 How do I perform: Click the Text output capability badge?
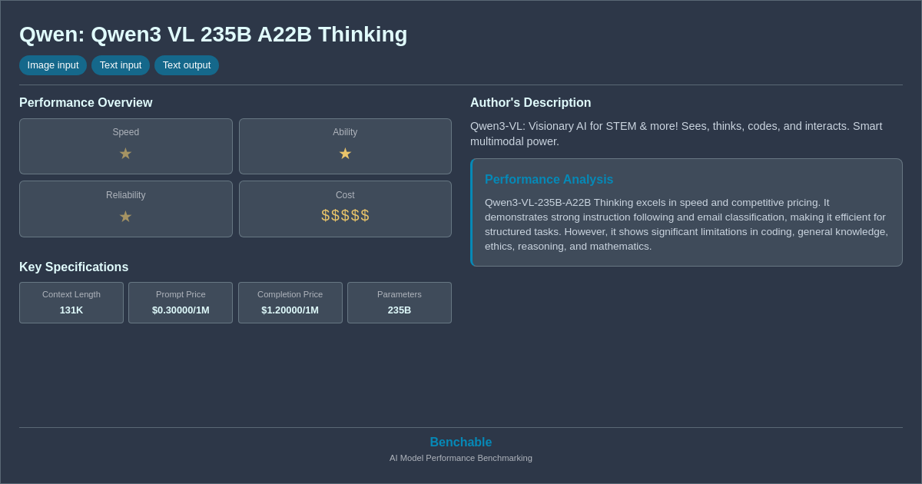[187, 65]
